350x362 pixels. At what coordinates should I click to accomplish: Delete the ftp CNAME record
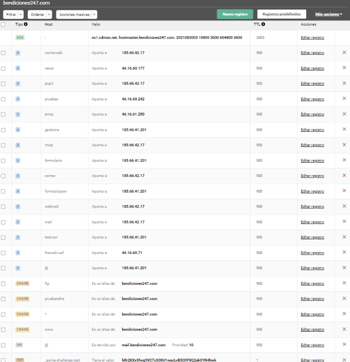344,283
